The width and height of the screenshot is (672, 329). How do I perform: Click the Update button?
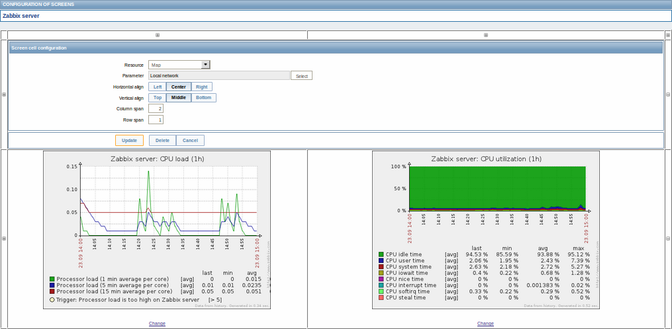129,140
